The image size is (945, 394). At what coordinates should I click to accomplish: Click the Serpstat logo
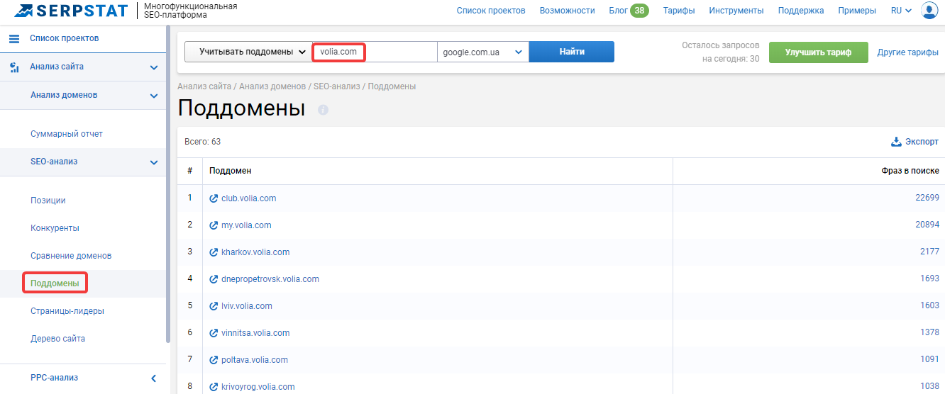coord(71,11)
